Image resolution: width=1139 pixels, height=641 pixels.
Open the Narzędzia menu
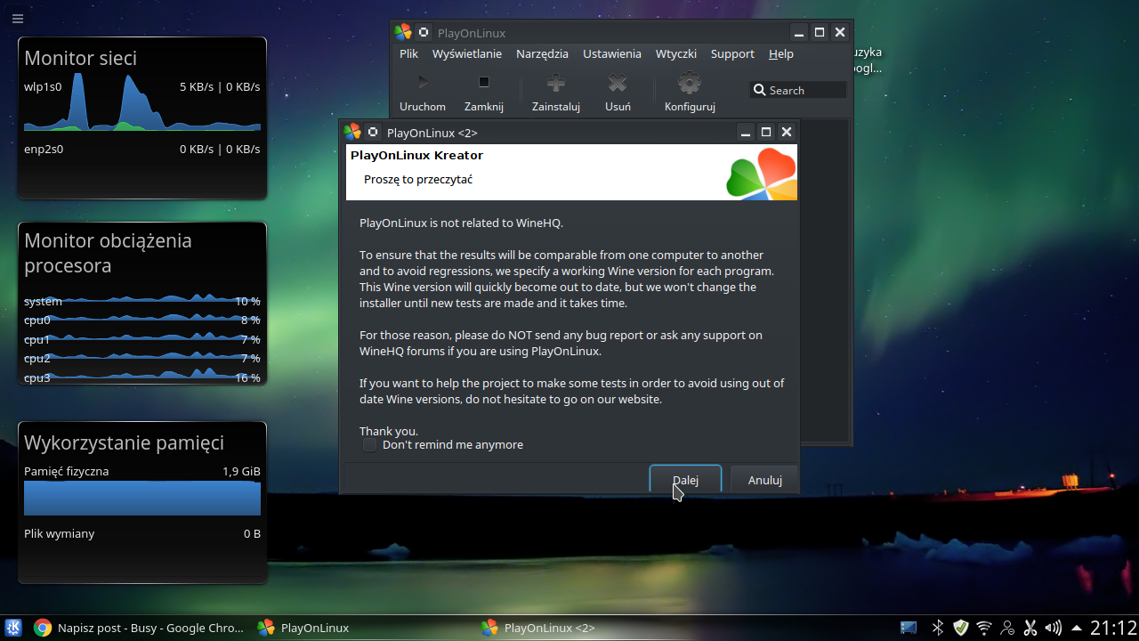pyautogui.click(x=542, y=53)
